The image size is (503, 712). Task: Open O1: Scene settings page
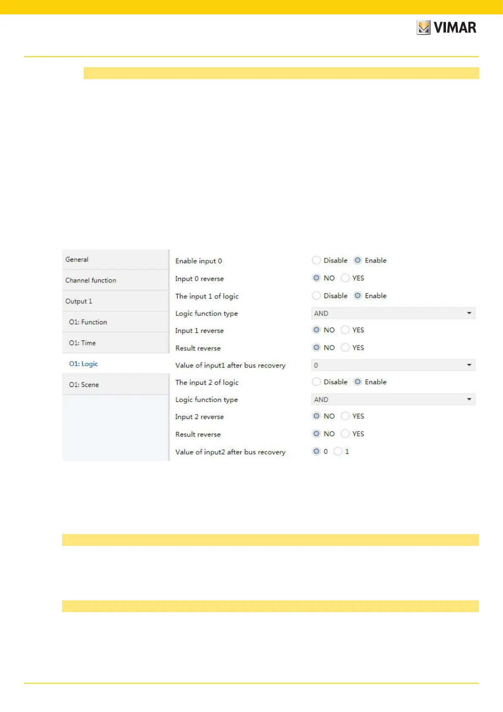[x=115, y=385]
